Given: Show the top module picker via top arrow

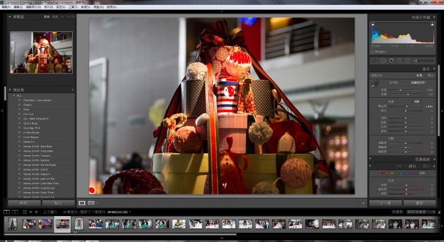Looking at the screenshot, I should coord(222,12).
